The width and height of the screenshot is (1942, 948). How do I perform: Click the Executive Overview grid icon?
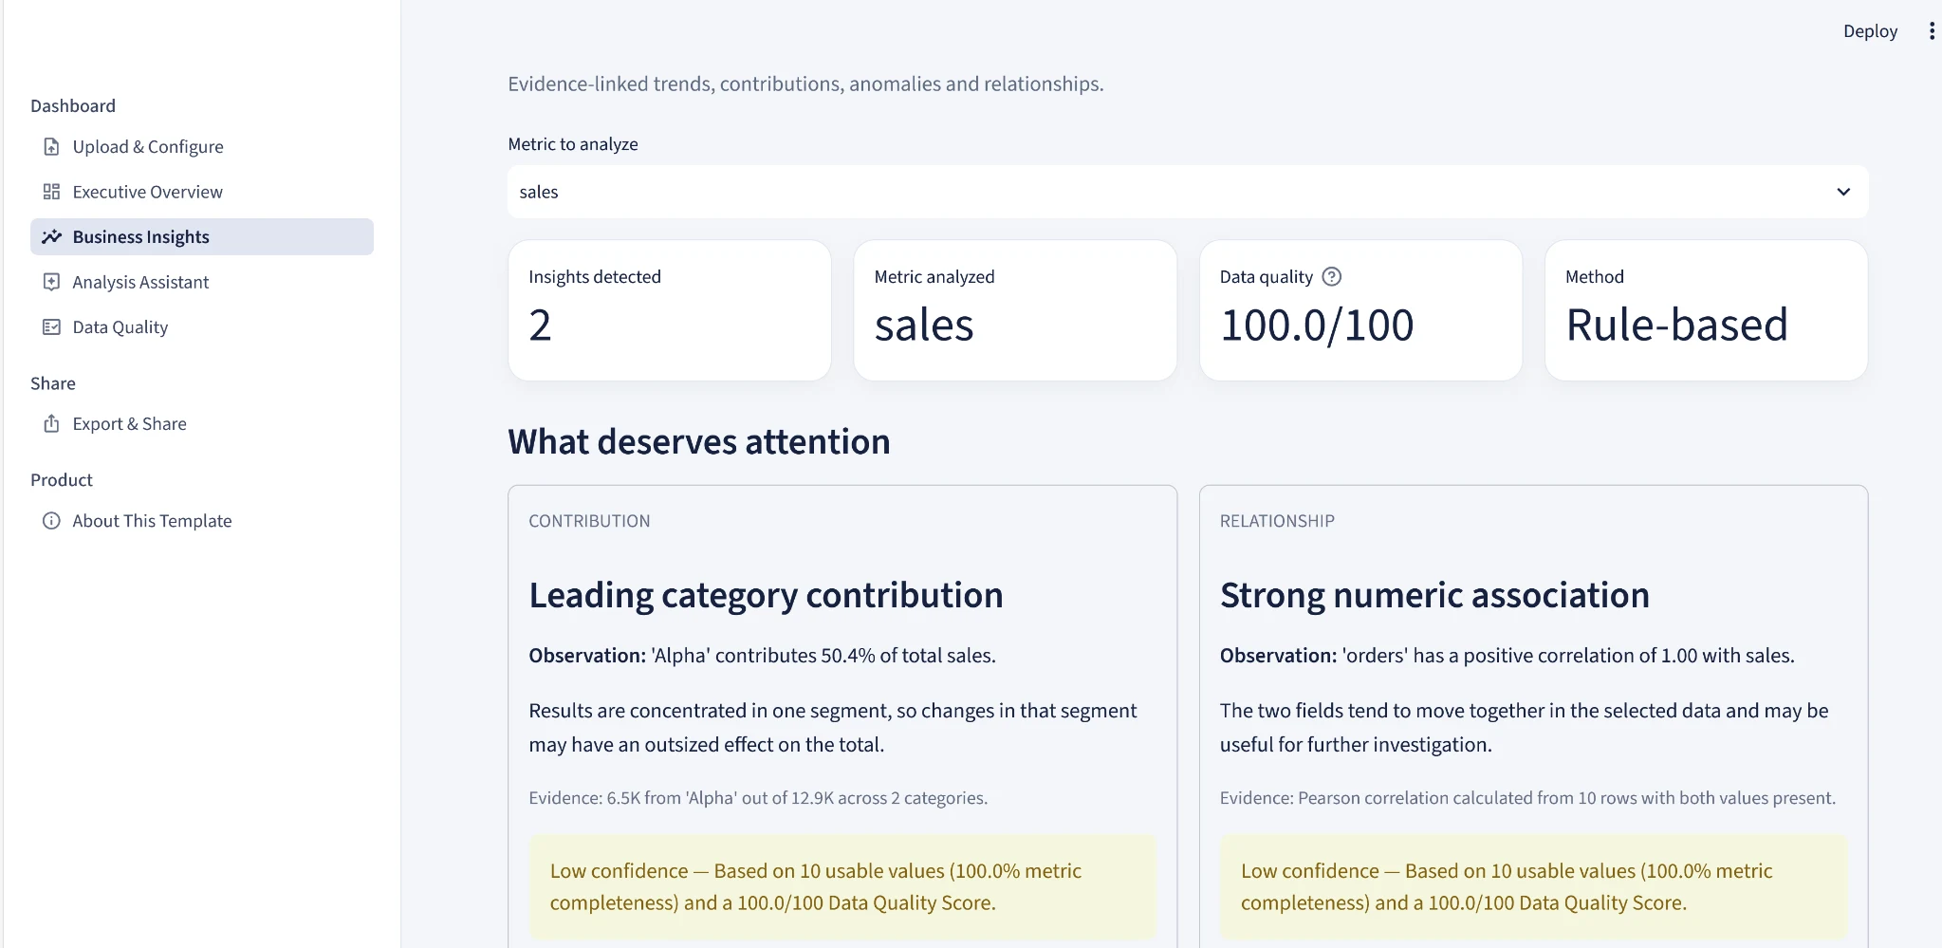(x=51, y=192)
